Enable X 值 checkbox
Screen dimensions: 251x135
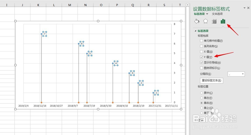[x=201, y=51]
